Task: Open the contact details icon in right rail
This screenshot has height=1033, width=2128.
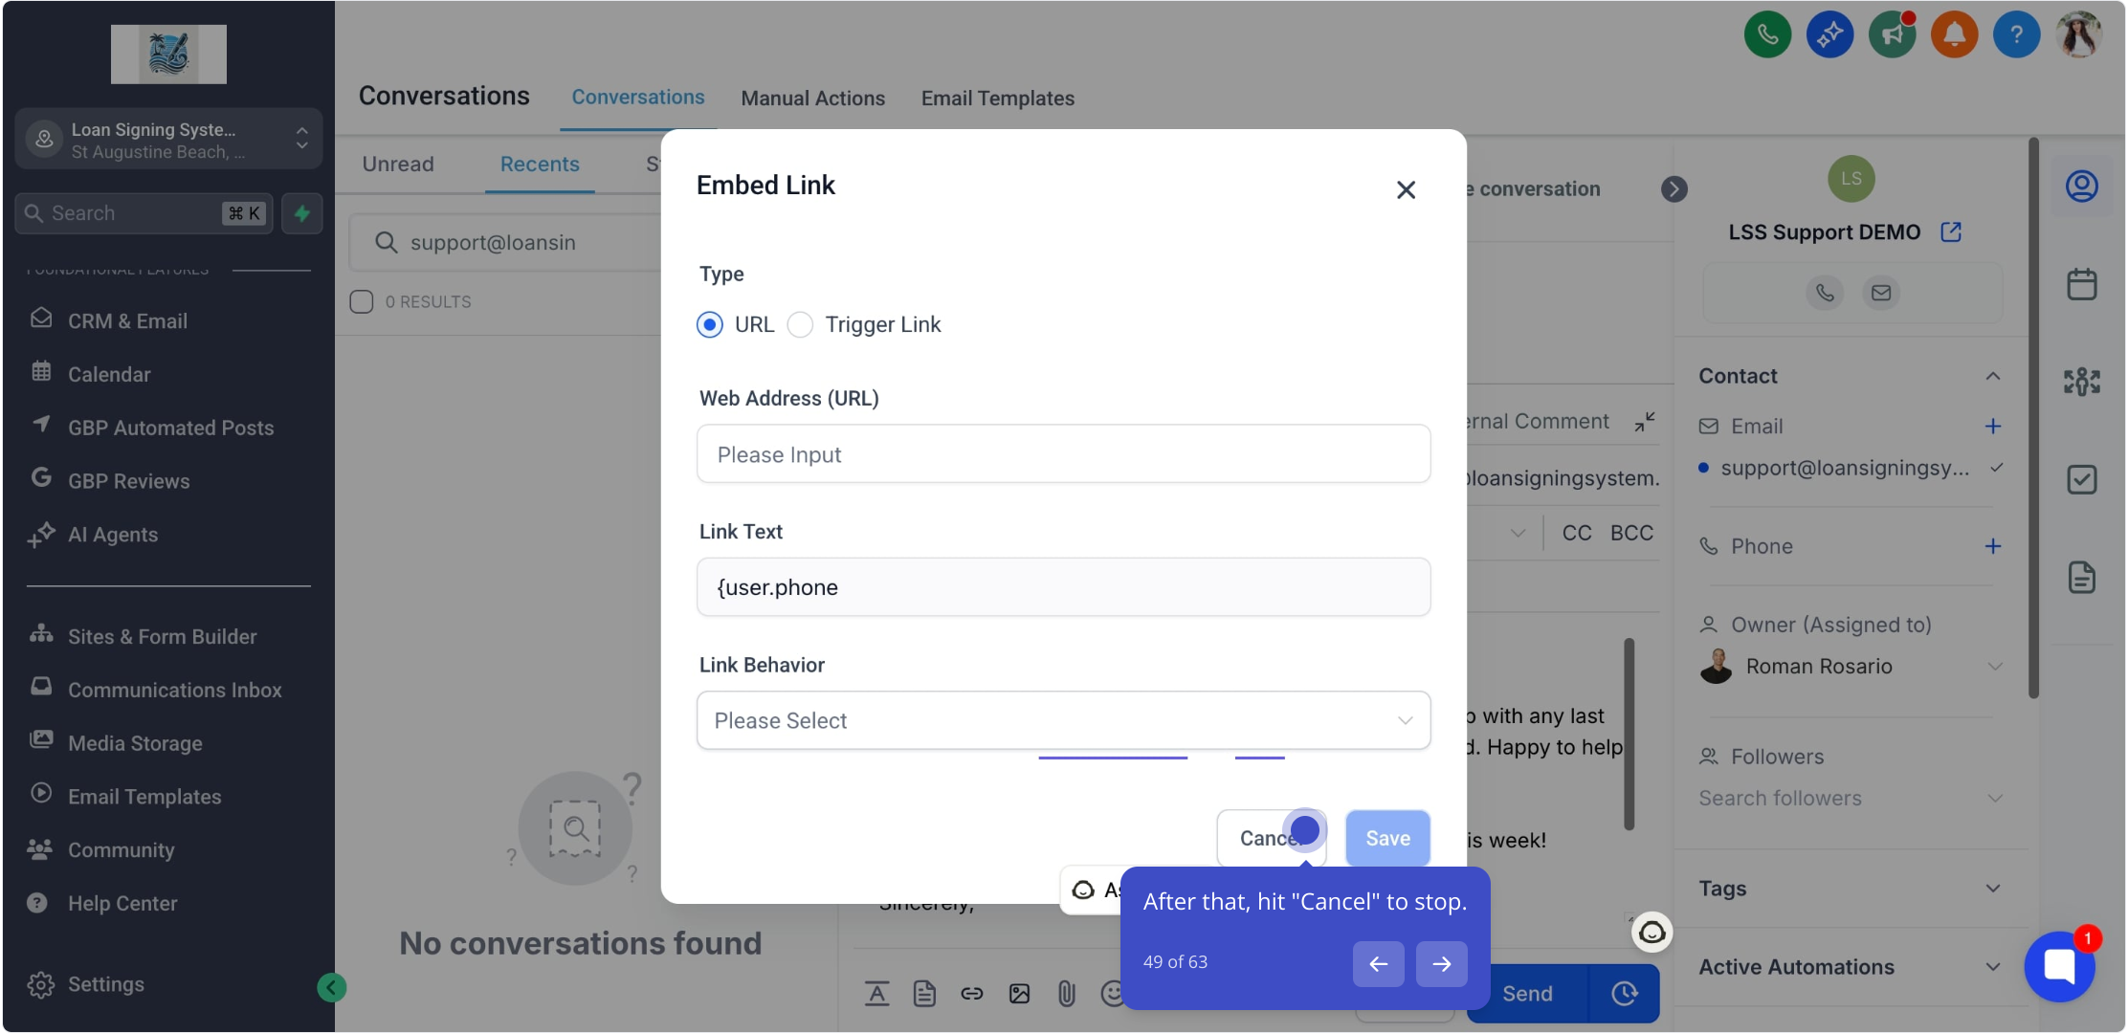Action: 2082,186
